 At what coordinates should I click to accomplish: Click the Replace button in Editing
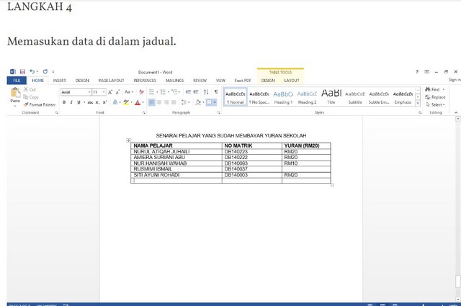point(436,97)
